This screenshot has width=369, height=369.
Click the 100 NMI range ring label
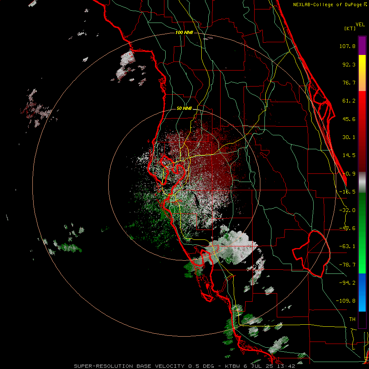[184, 32]
